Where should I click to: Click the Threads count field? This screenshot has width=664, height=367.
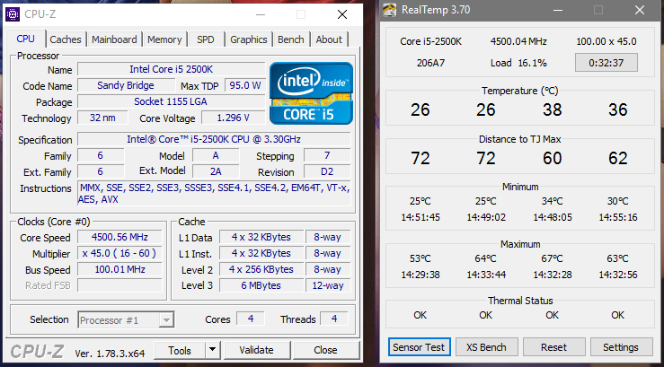[334, 319]
